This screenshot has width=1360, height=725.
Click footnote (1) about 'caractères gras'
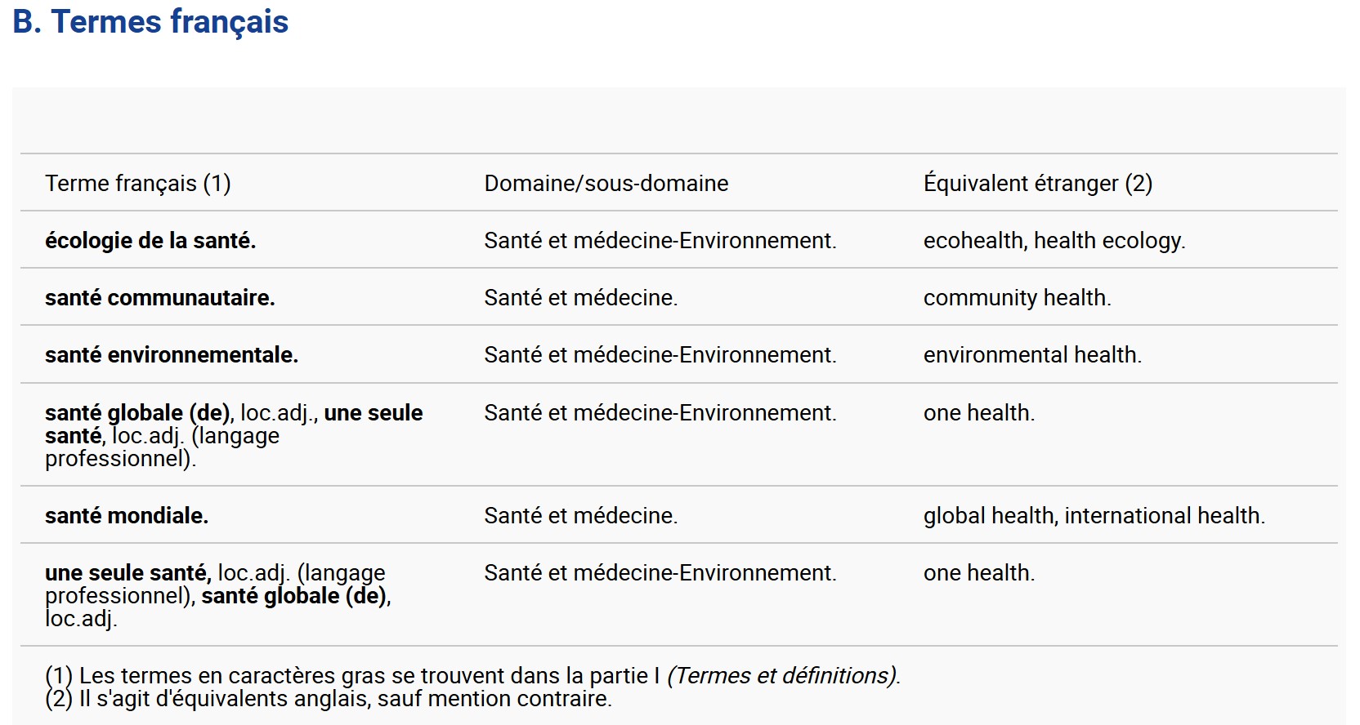[472, 675]
